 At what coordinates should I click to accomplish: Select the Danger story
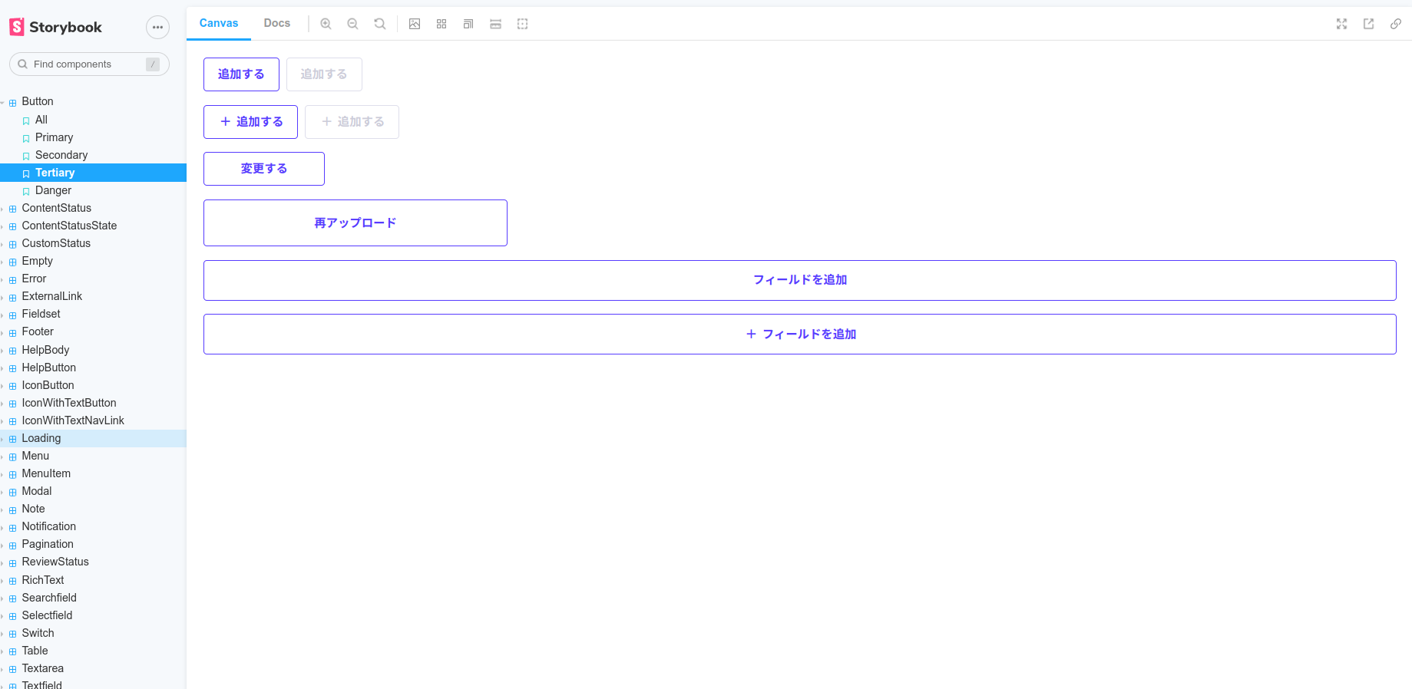click(53, 190)
